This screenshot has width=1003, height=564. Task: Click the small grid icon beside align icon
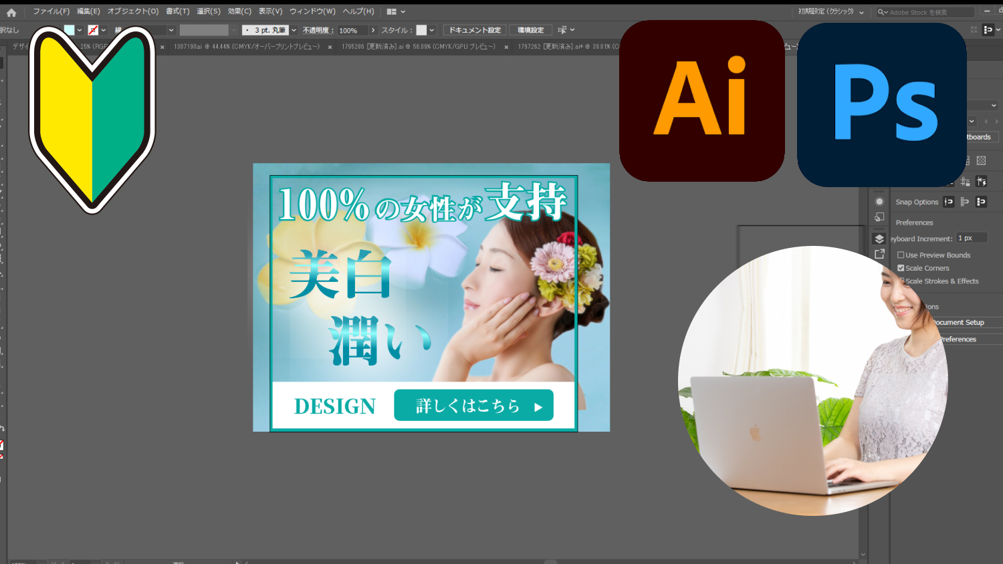pyautogui.click(x=974, y=30)
